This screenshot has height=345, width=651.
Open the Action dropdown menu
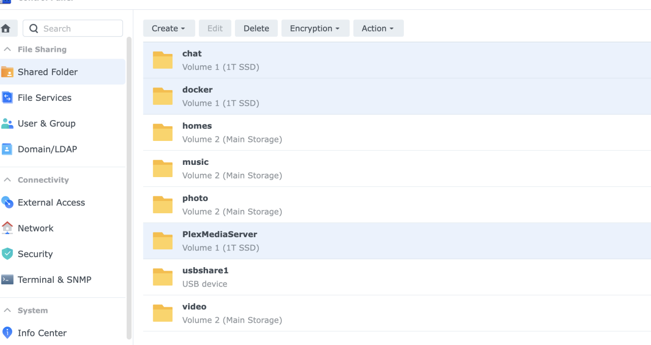[378, 28]
